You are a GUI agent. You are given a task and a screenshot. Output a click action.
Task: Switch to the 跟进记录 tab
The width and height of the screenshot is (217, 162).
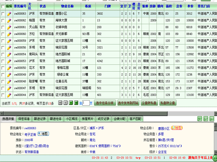[x=40, y=119]
